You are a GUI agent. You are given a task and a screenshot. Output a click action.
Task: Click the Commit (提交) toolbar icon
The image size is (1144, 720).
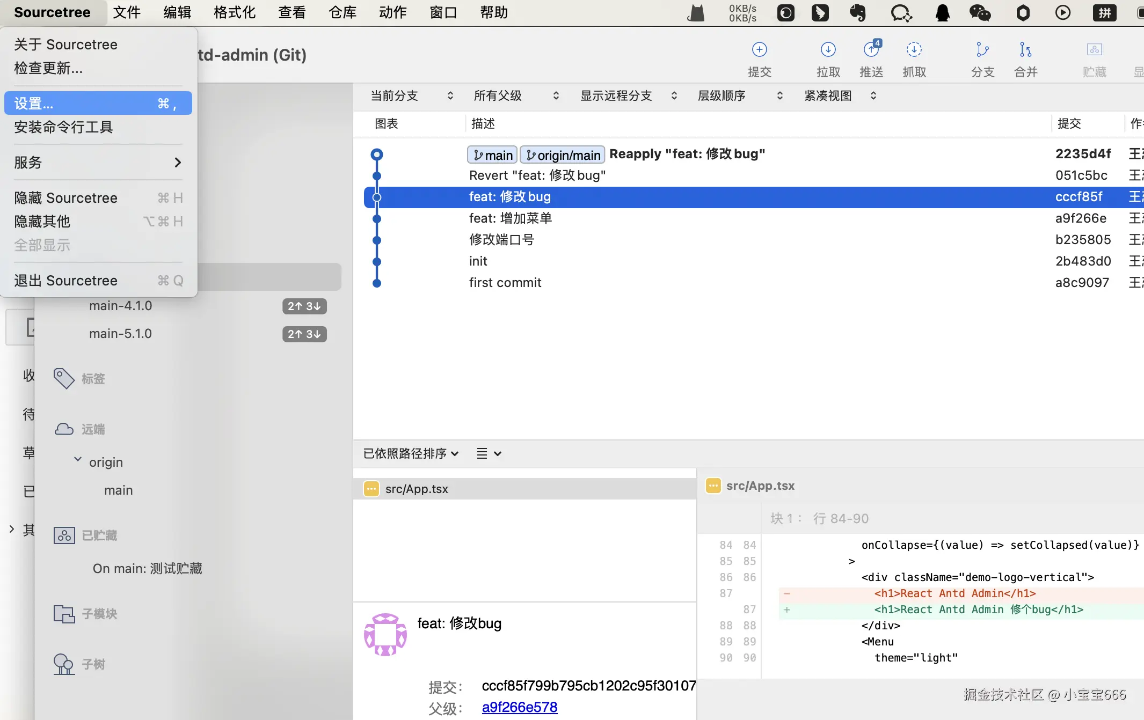[759, 50]
